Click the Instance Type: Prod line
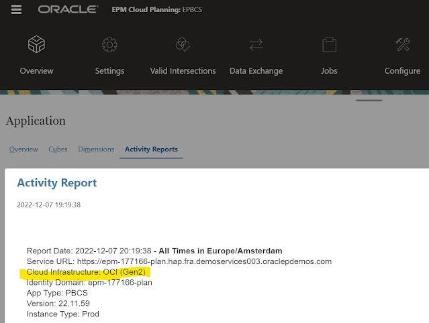 [x=63, y=314]
